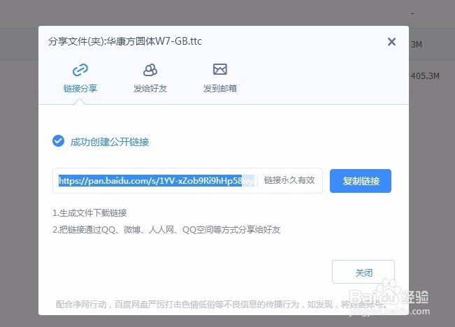The width and height of the screenshot is (455, 327).
Task: Switch to the 发给好友 tab label
Action: click(x=150, y=88)
